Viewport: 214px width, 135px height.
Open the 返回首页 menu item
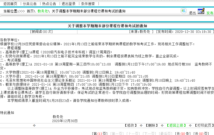pyautogui.click(x=10, y=4)
